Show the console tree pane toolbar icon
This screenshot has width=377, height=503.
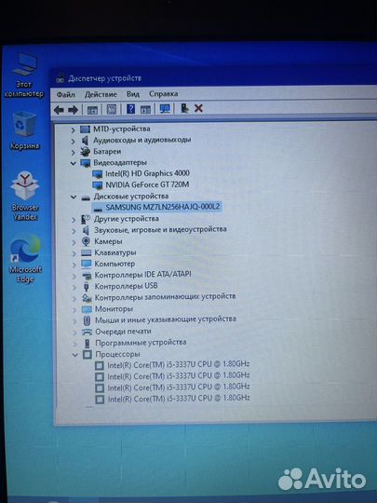[92, 110]
